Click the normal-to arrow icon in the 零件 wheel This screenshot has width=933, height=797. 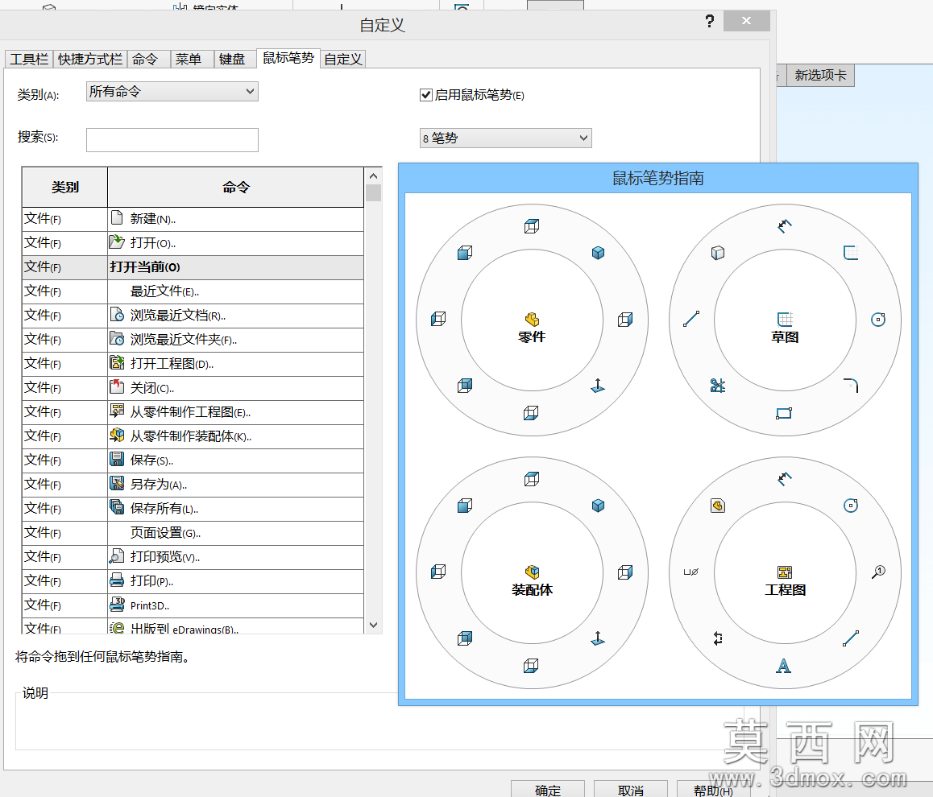[597, 386]
